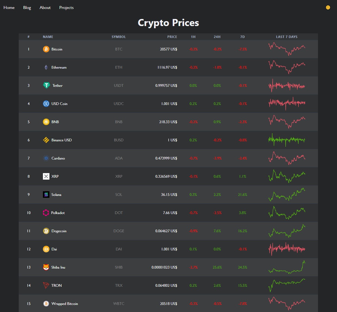Select the Wrapped Bitcoin name text
The height and width of the screenshot is (312, 337).
pos(65,304)
